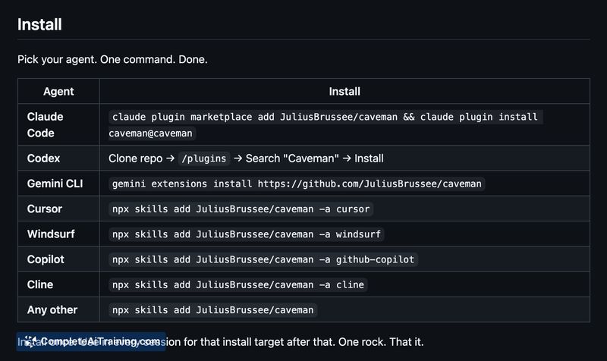Click the npx command ending in cline
Viewport: 607px width, 361px height.
coord(238,284)
